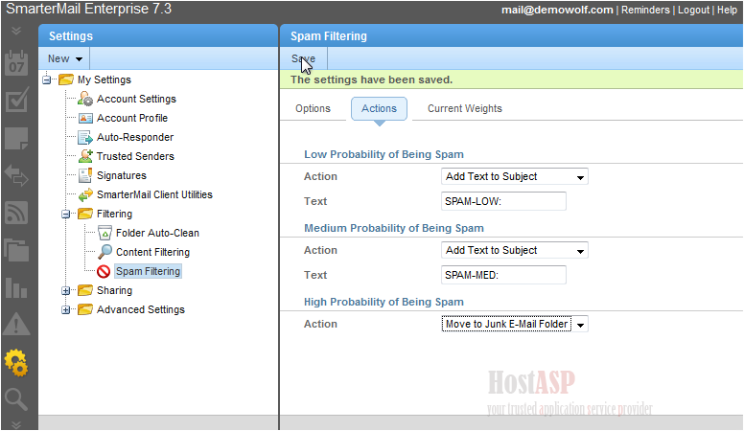Image resolution: width=744 pixels, height=431 pixels.
Task: Click the Auto-Responder icon
Action: pos(85,137)
